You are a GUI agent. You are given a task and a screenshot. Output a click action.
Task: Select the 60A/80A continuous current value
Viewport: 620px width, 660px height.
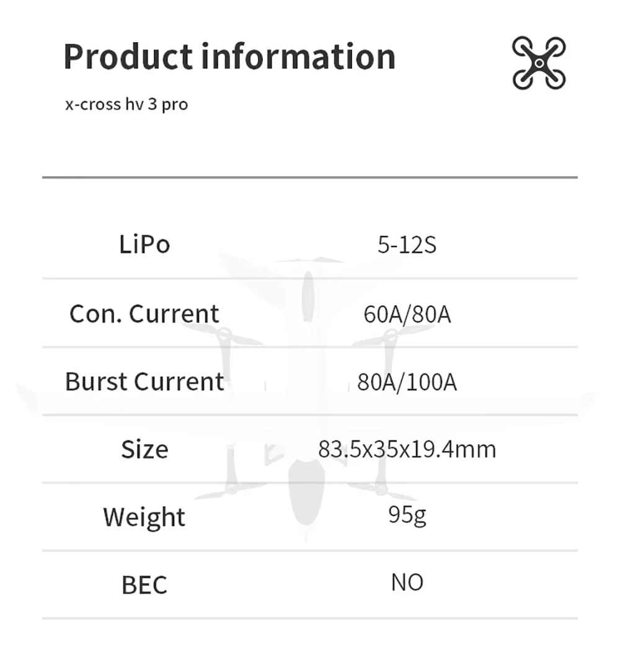pyautogui.click(x=407, y=314)
